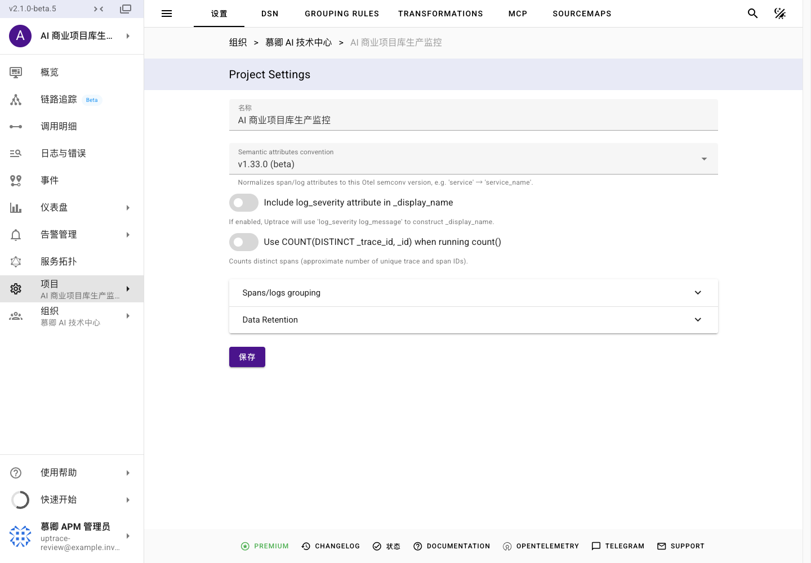This screenshot has width=811, height=563.
Task: Click the 项目 gear icon
Action: (16, 289)
